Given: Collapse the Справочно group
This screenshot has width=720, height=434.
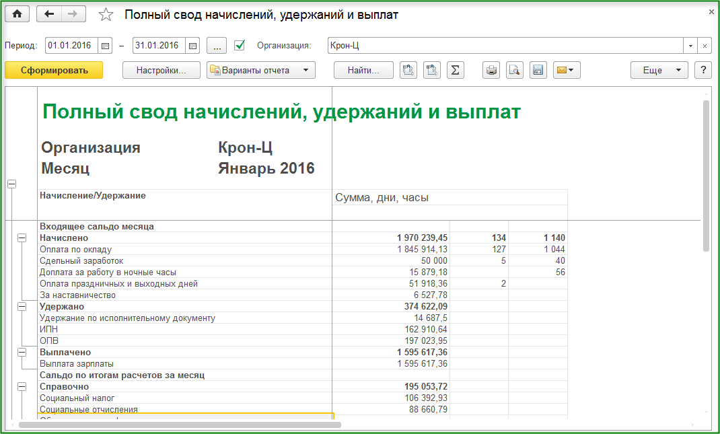Looking at the screenshot, I should coord(22,386).
